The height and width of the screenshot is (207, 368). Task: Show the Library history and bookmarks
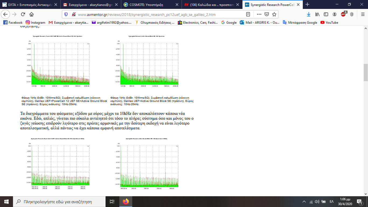point(317,15)
